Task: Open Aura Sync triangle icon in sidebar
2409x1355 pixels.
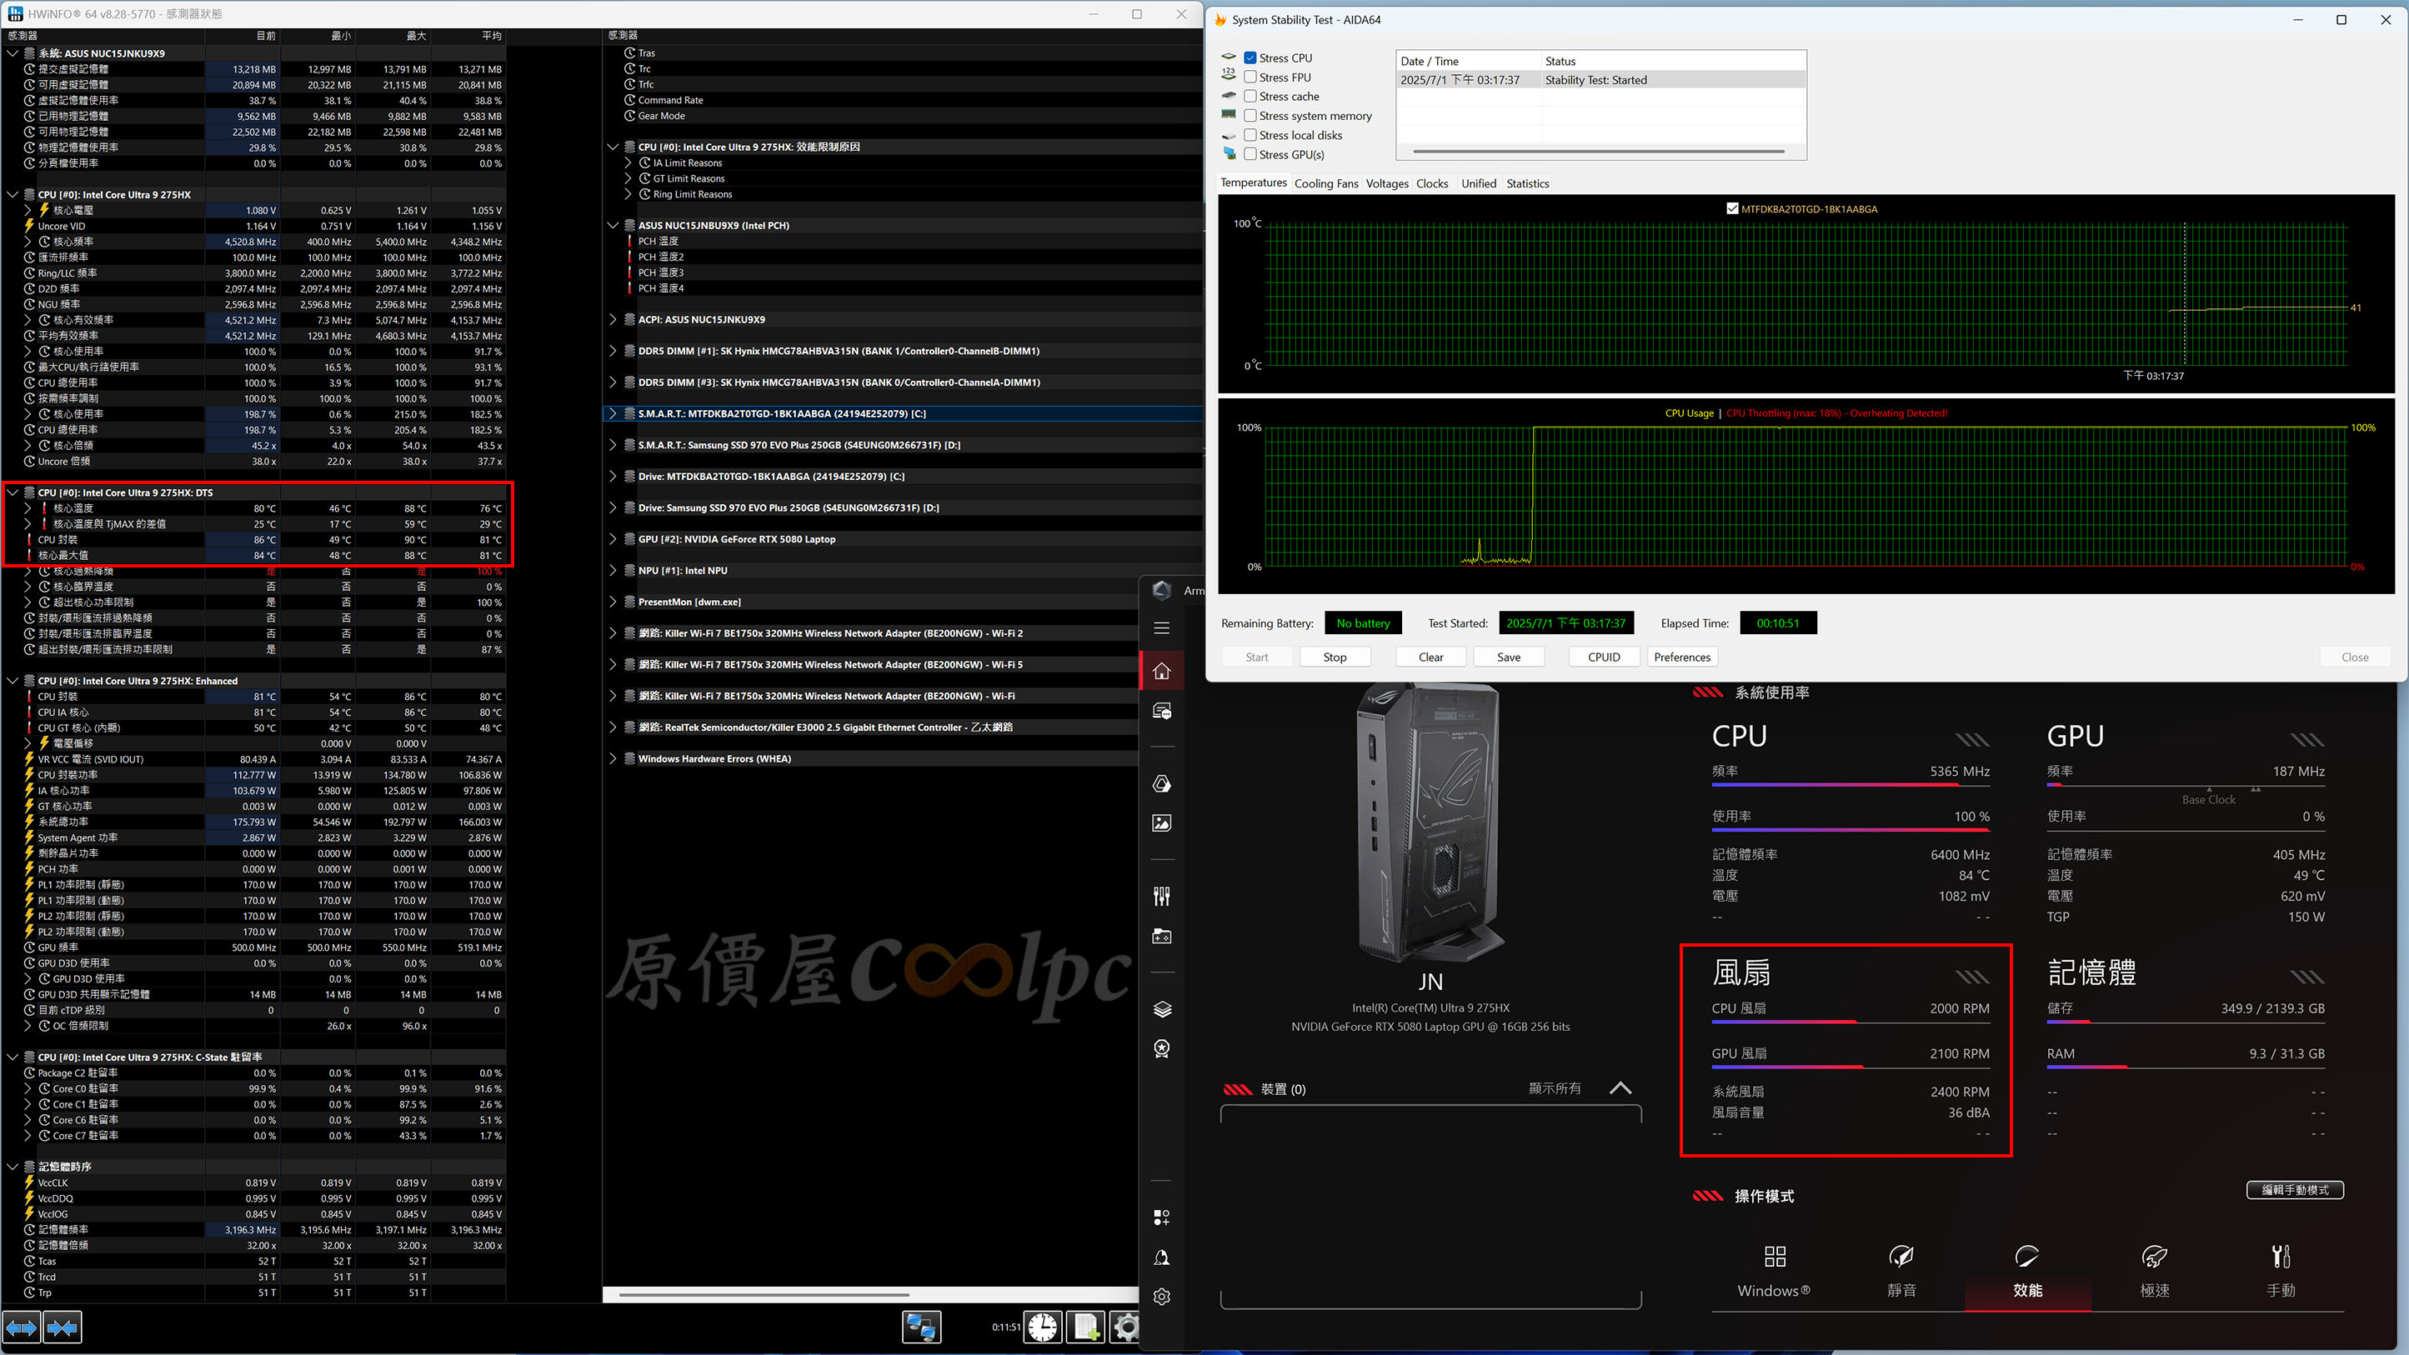Action: [1161, 783]
